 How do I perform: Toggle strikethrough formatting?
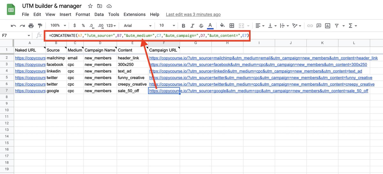coord(201,25)
